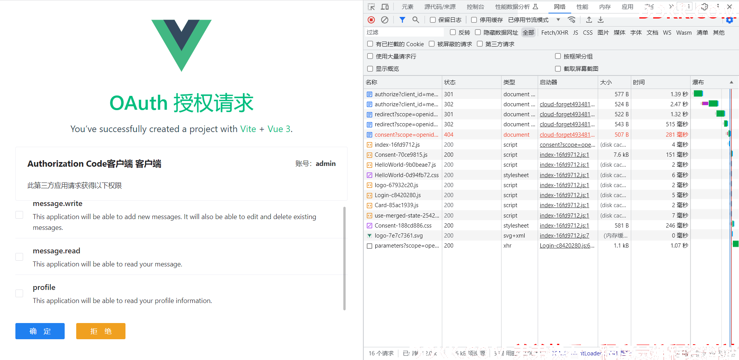Clear the network log

point(385,20)
